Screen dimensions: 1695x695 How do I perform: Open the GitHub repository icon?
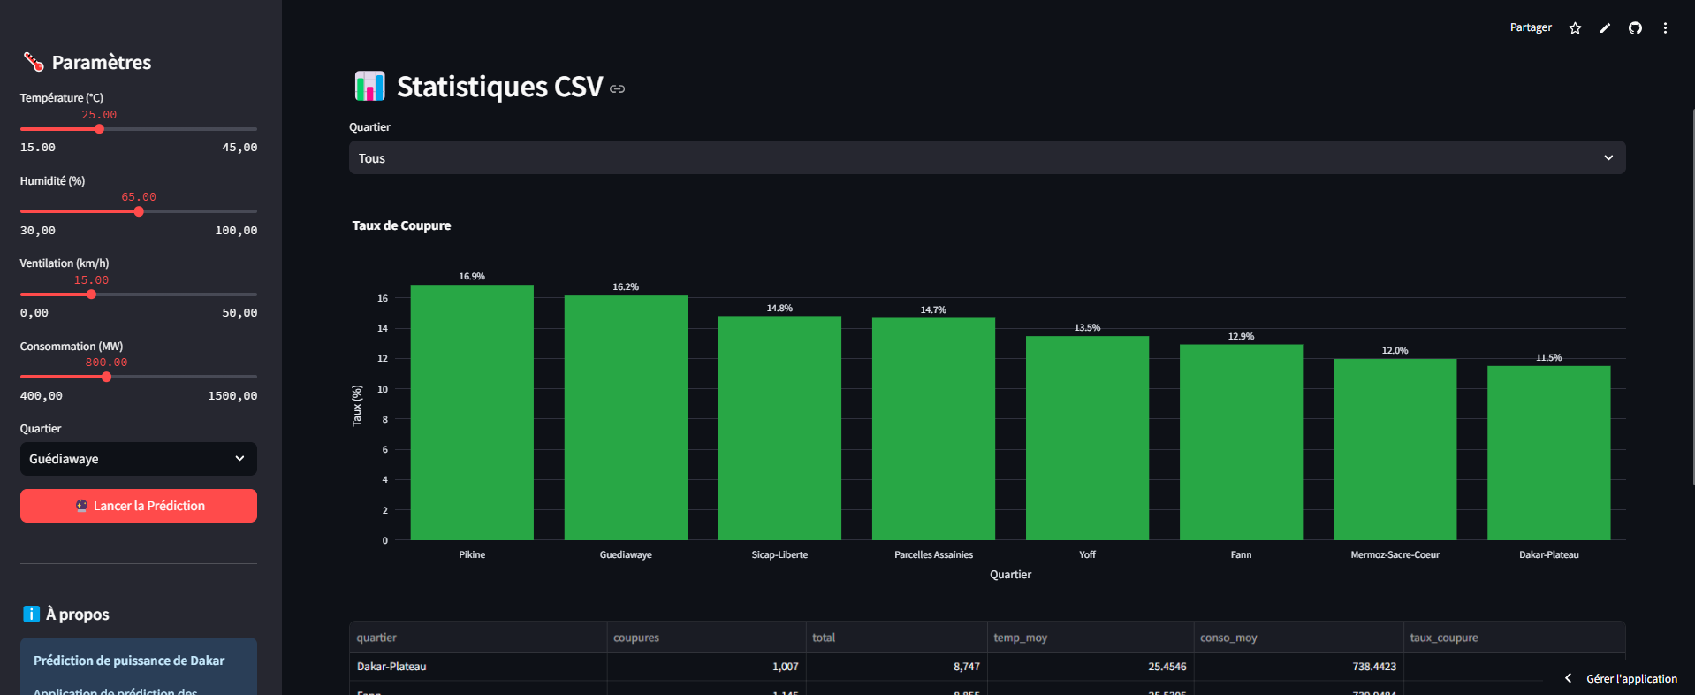point(1635,28)
